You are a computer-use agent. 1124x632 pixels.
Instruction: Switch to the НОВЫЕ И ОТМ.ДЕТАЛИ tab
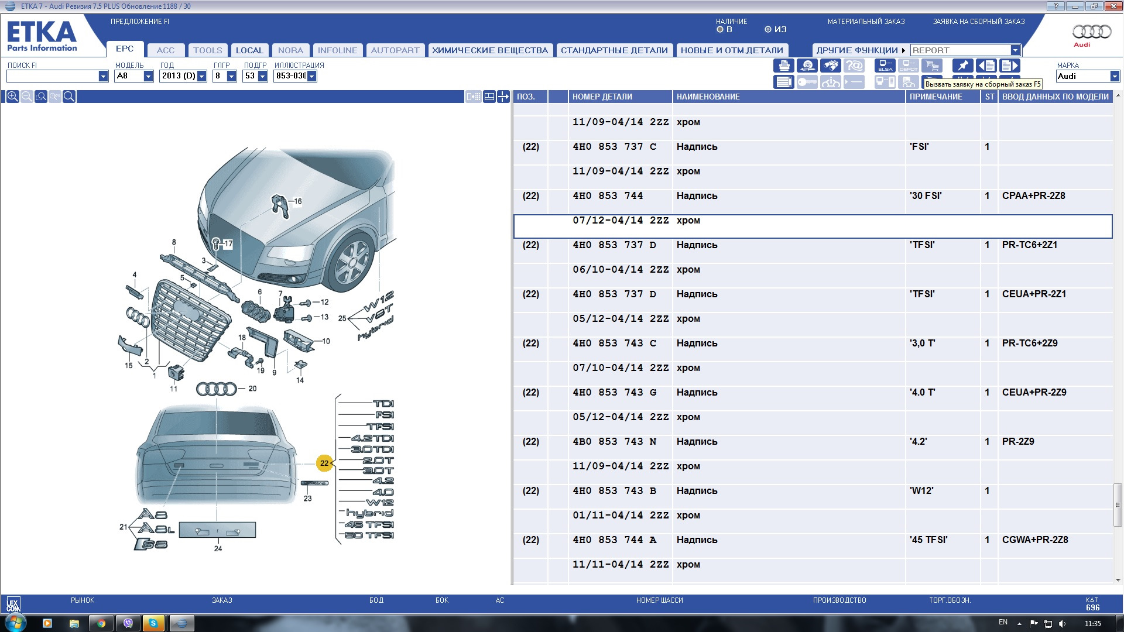tap(732, 50)
